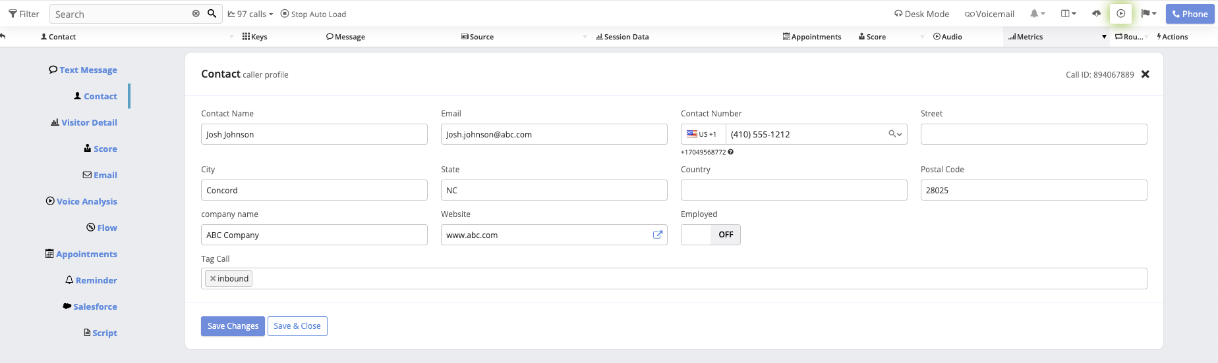Toggle Stop Auto Load
The image size is (1218, 363).
(313, 14)
